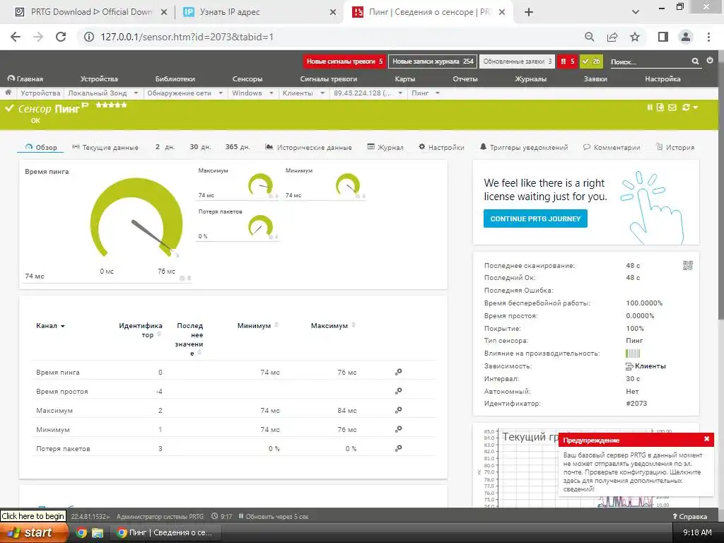Expand the Пинг breadcrumb dropdown

(437, 93)
